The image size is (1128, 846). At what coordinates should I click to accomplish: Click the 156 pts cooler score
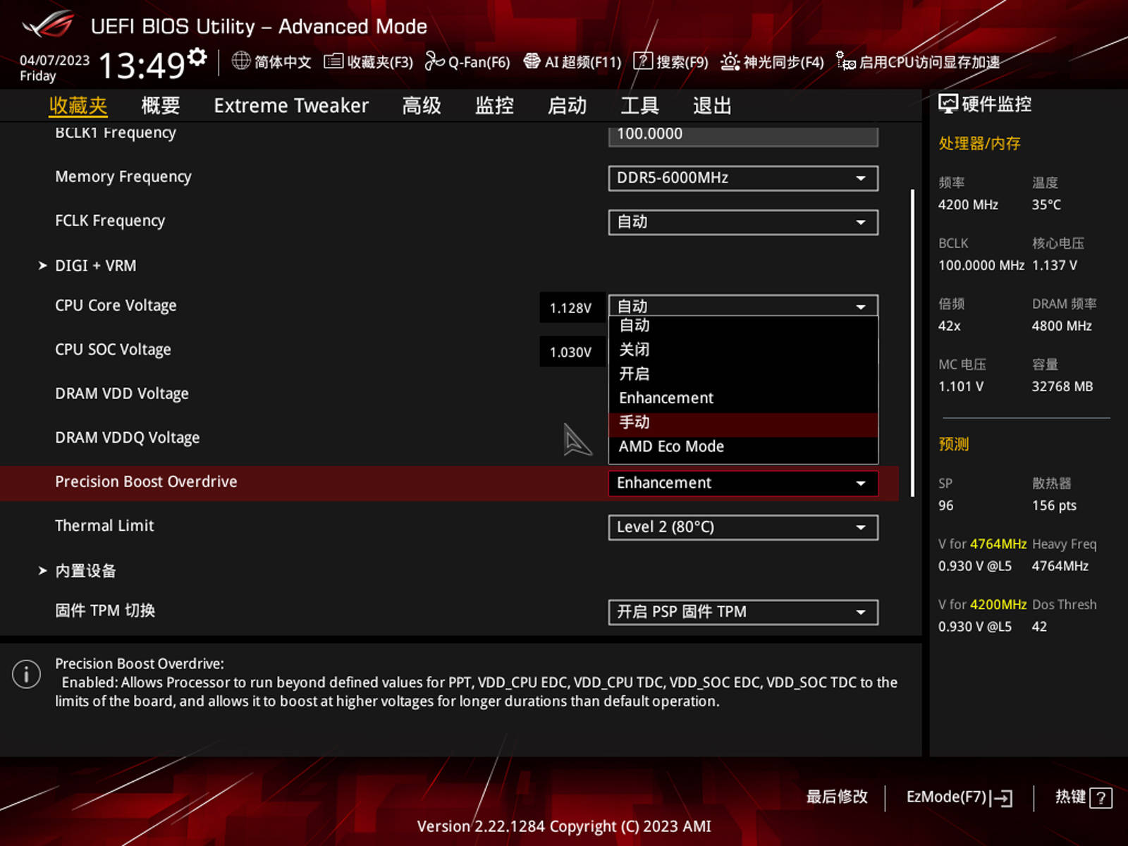tap(1054, 506)
